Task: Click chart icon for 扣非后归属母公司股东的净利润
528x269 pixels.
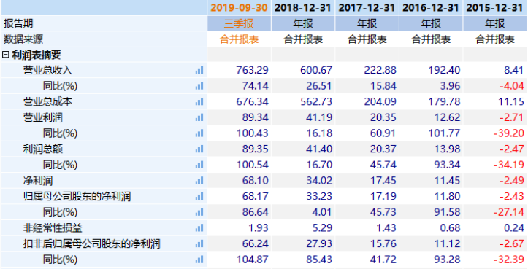Action: click(199, 243)
